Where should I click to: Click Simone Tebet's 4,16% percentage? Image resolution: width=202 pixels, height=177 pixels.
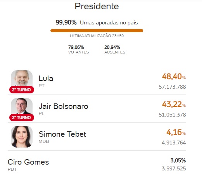click(x=176, y=132)
